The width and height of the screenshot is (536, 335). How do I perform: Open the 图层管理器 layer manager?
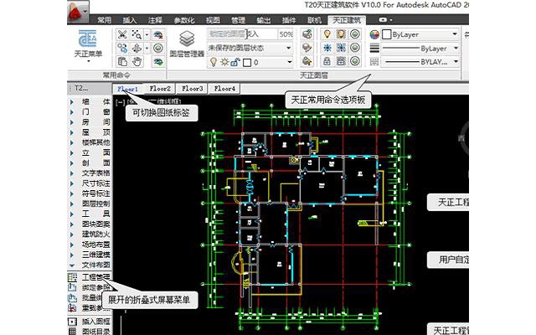click(x=187, y=44)
